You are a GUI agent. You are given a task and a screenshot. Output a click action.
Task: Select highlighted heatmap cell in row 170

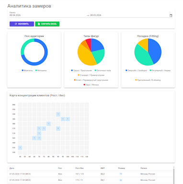point(39,133)
